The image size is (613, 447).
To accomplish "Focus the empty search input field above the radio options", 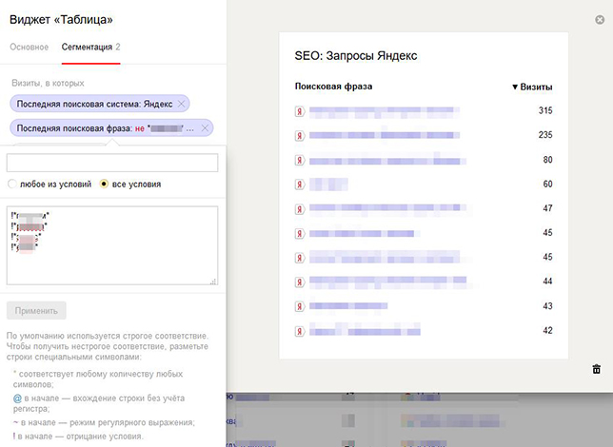I will click(x=112, y=163).
